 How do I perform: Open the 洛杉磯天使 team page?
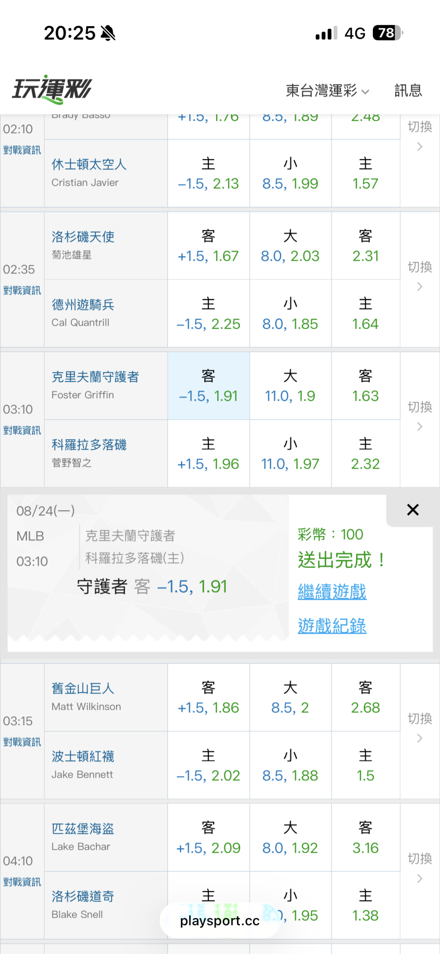point(83,237)
